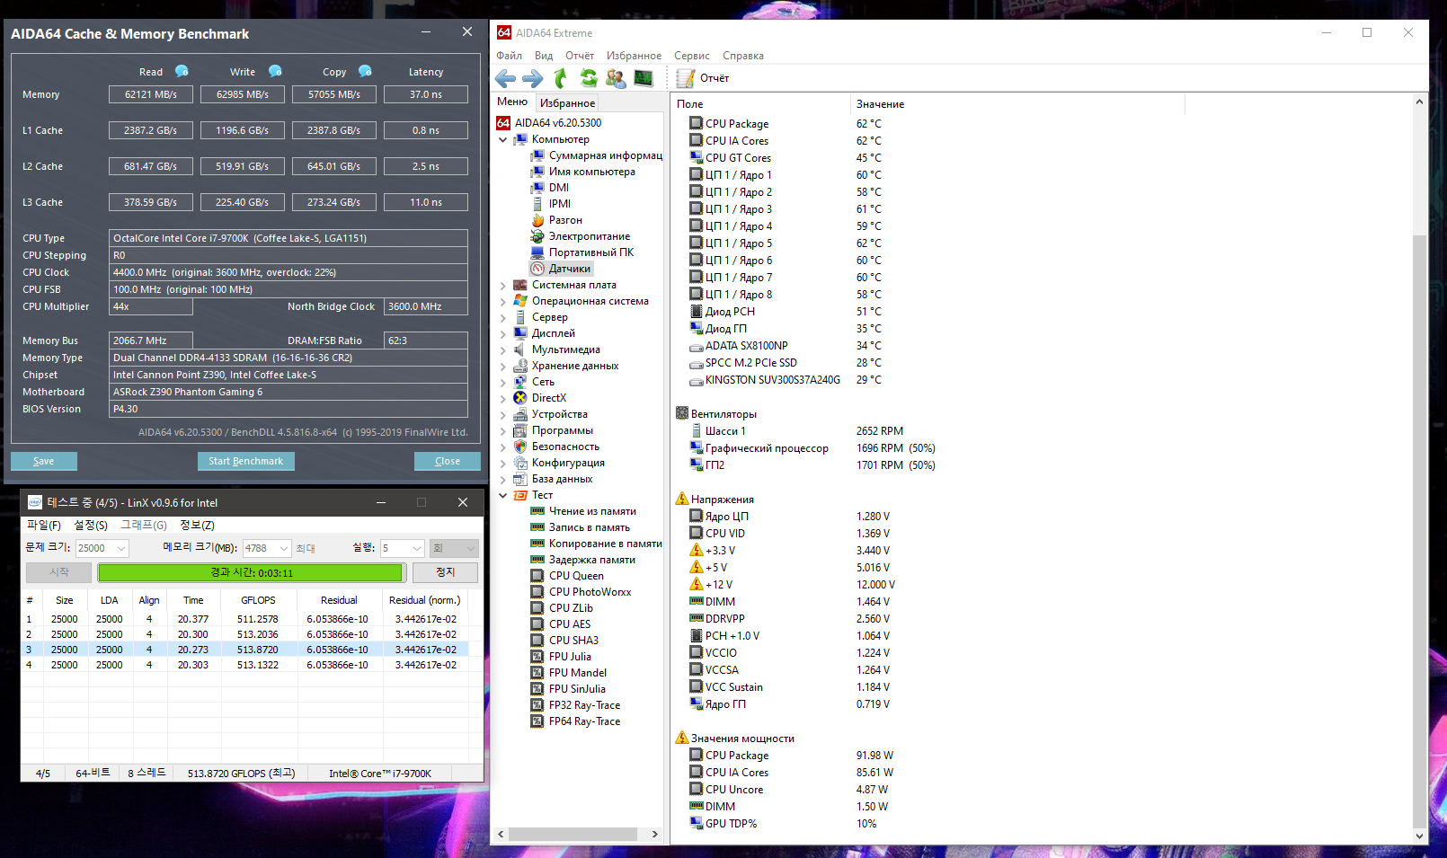The width and height of the screenshot is (1447, 858).
Task: Select Имя компьютера in the tree
Action: pyautogui.click(x=583, y=172)
